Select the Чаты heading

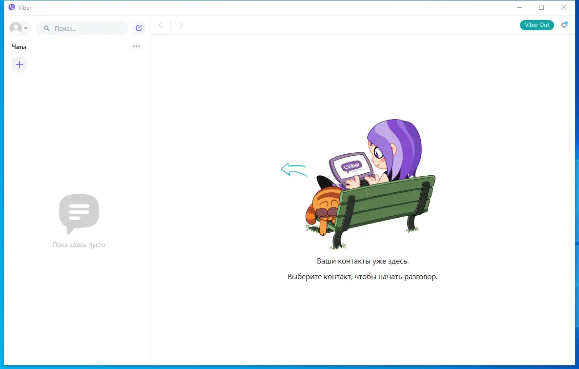click(19, 47)
